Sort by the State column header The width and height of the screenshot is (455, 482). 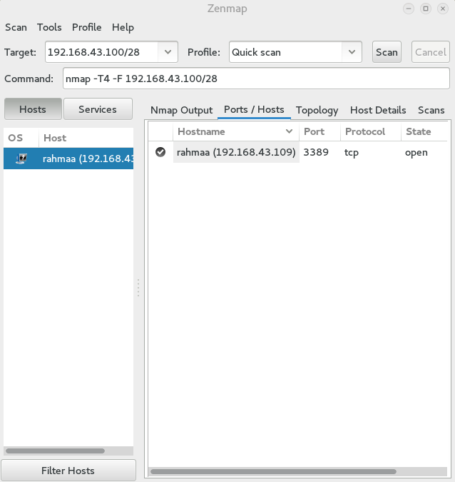[x=424, y=131]
